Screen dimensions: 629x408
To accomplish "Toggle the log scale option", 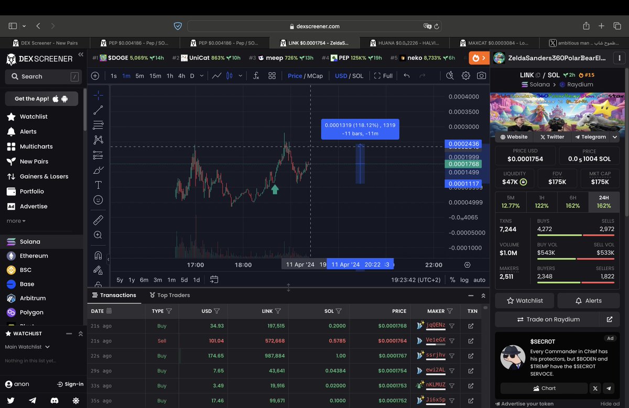I will pos(464,280).
